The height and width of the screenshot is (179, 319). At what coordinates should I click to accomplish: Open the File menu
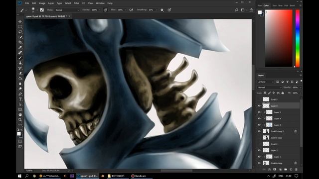(x=27, y=3)
